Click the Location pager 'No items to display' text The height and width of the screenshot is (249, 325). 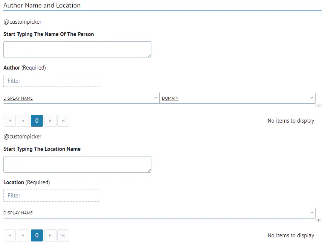pyautogui.click(x=291, y=235)
